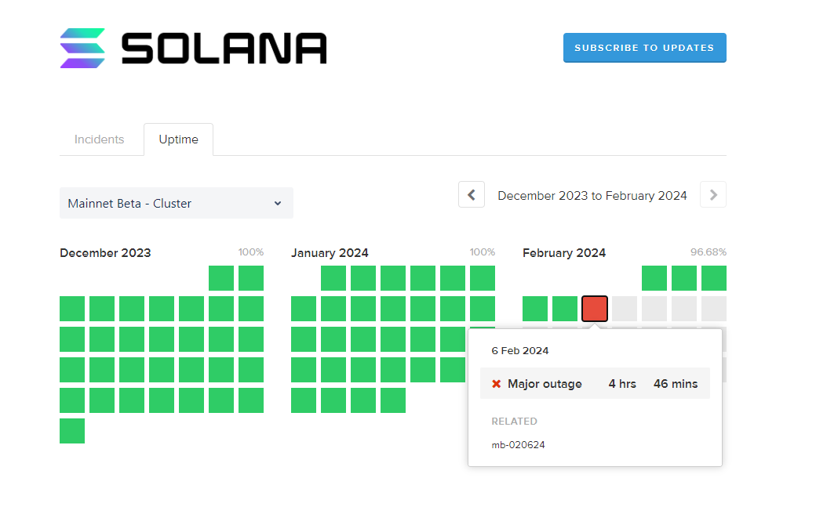Screen dimensions: 816x514
Task: Click the next date range arrow
Action: (713, 195)
